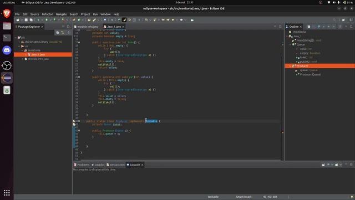Click the Open Perspective icon

[343, 20]
